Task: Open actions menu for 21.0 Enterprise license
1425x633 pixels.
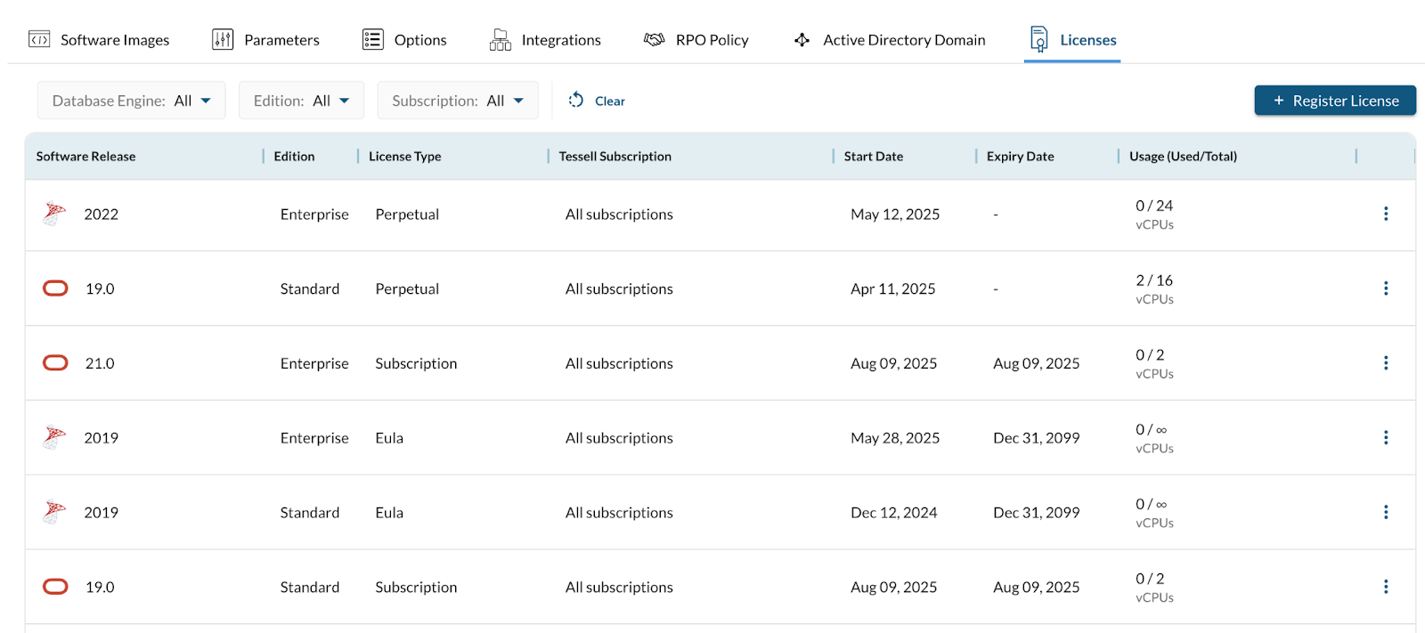Action: 1385,363
